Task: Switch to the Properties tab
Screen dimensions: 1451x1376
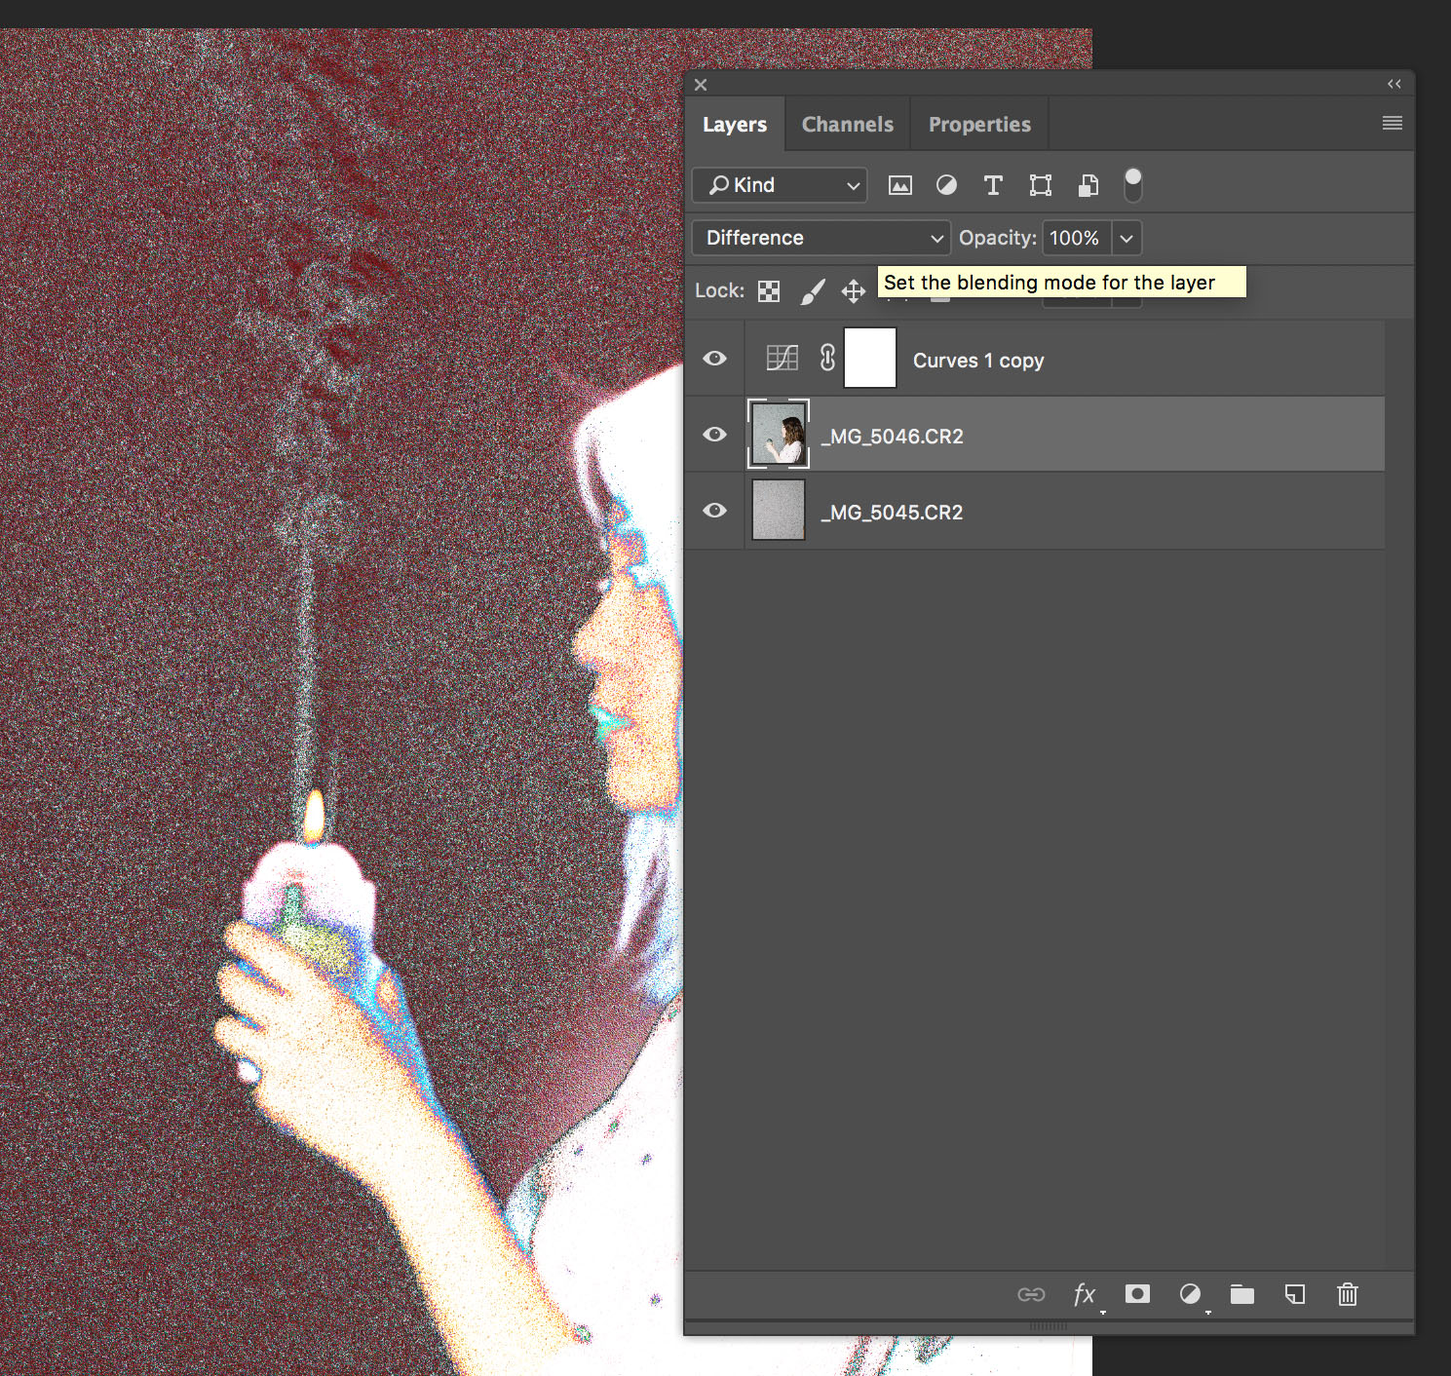Action: tap(979, 125)
